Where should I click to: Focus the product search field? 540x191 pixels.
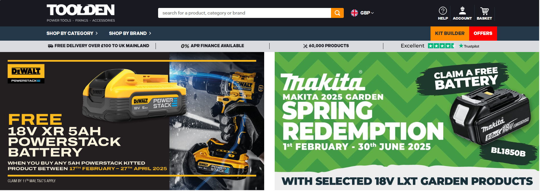(x=245, y=13)
